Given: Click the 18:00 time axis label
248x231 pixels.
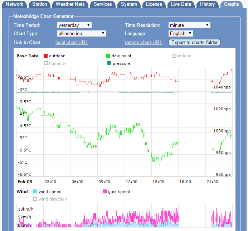Looking at the screenshot, I should [185, 182].
